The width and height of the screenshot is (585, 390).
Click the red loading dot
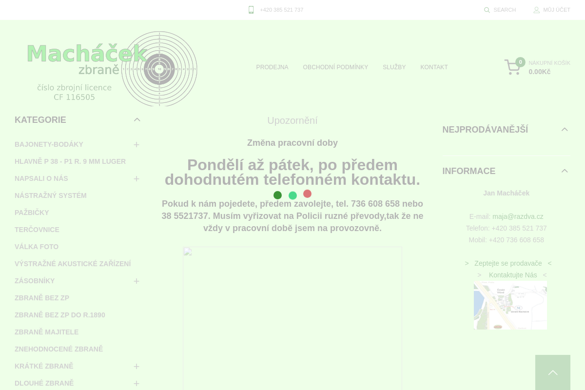(307, 194)
